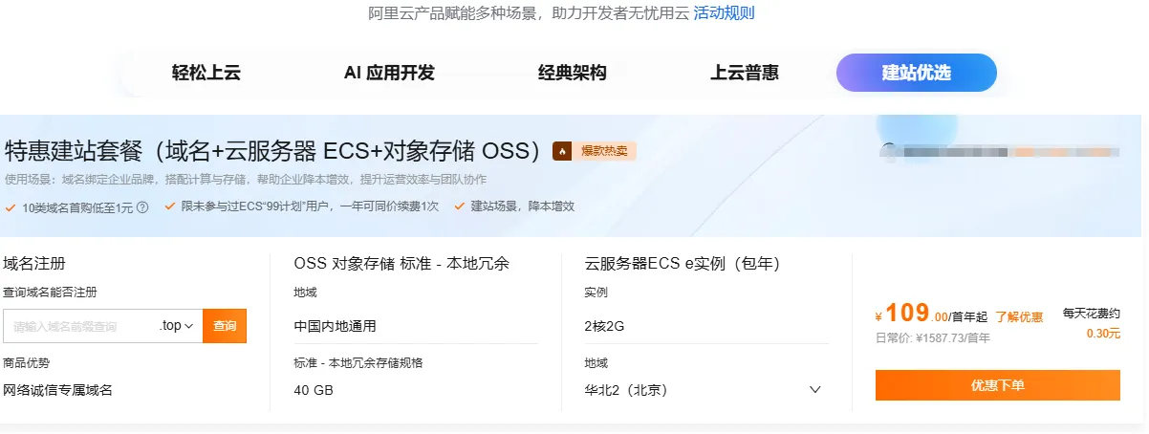The height and width of the screenshot is (434, 1149).
Task: Open the 了解优惠 link
Action: [x=1019, y=316]
